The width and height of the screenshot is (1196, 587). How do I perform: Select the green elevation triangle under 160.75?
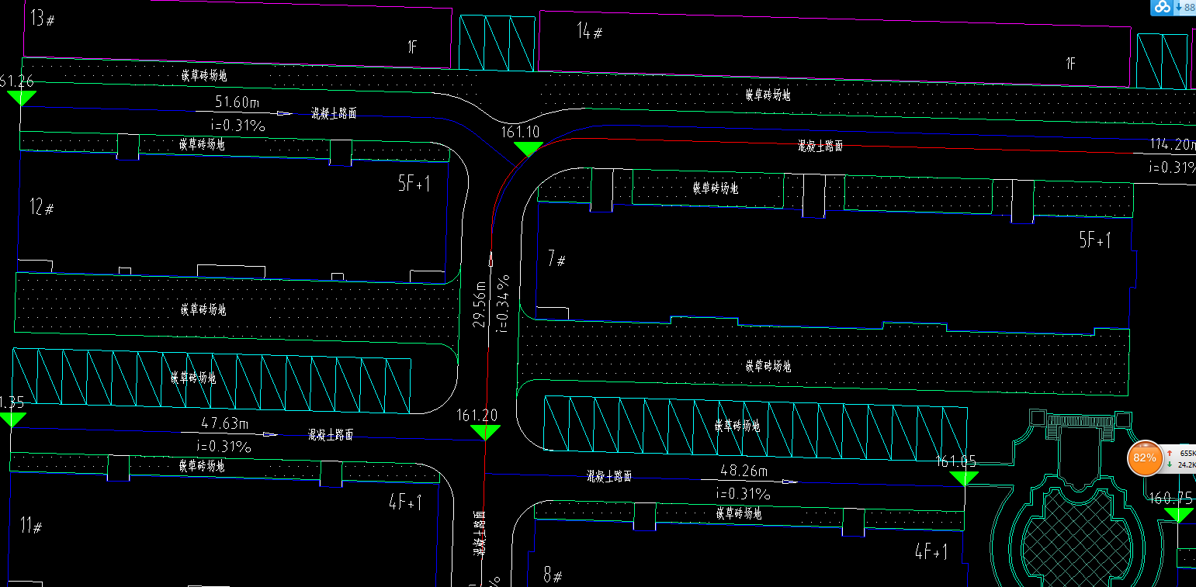(1178, 515)
